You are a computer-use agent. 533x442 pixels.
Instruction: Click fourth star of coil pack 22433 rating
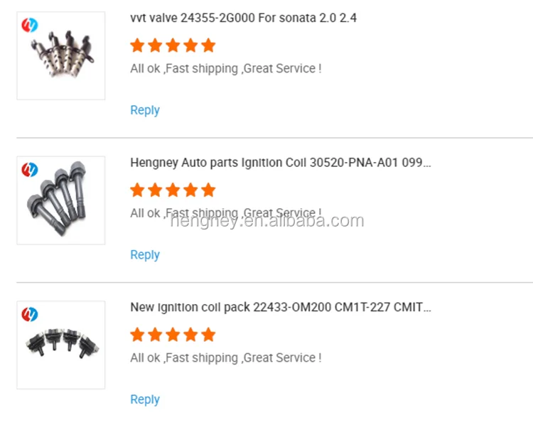(x=190, y=335)
